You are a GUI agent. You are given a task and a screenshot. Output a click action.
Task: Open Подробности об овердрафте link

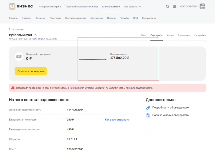point(170,107)
